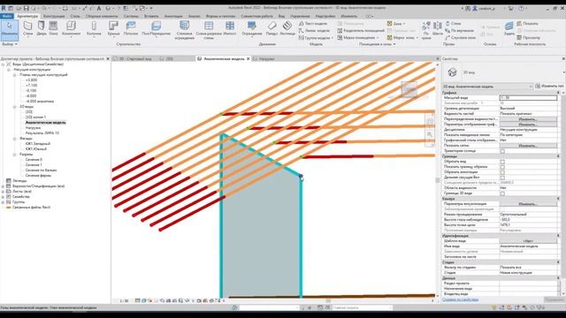Image resolution: width=566 pixels, height=318 pixels.
Task: Select the Стеновое ограждение (Curtain system) tool
Action: point(185,29)
